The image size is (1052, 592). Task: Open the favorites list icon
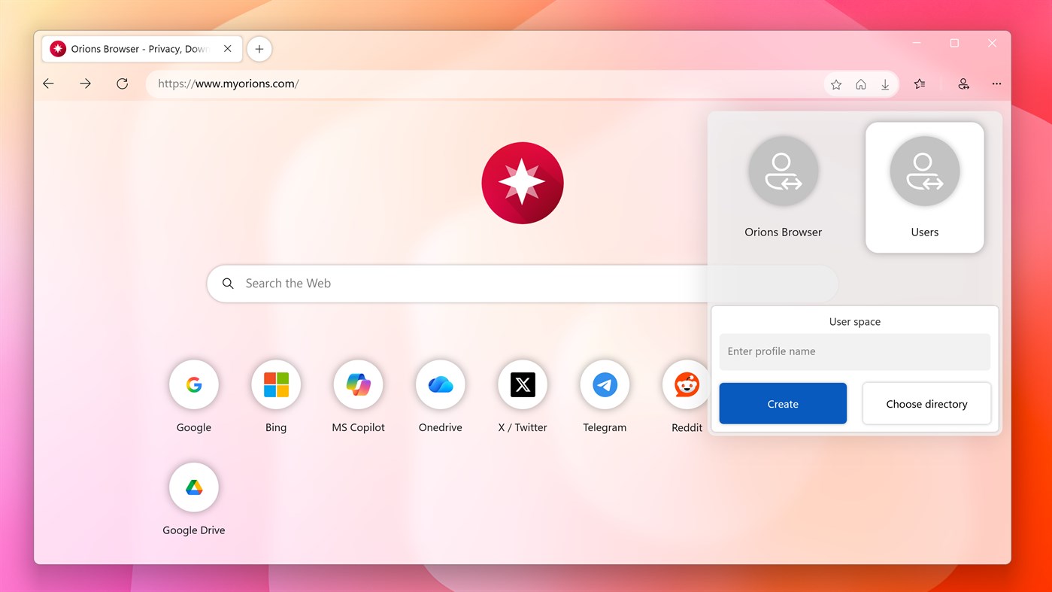pyautogui.click(x=919, y=83)
